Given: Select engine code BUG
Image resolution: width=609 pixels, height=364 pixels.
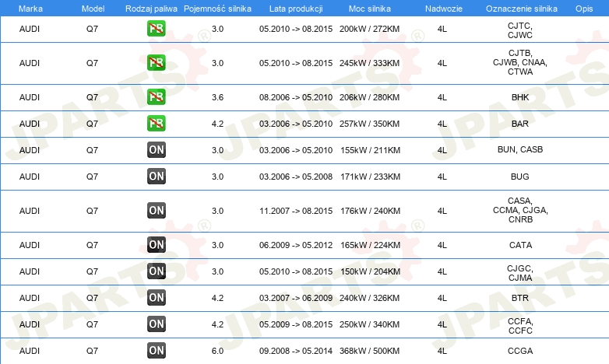Looking at the screenshot, I should 520,177.
